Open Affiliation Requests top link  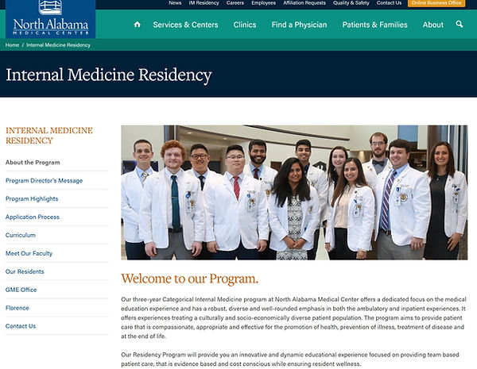304,3
